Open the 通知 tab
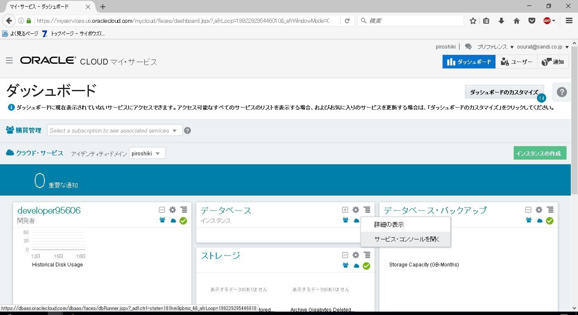 click(553, 62)
